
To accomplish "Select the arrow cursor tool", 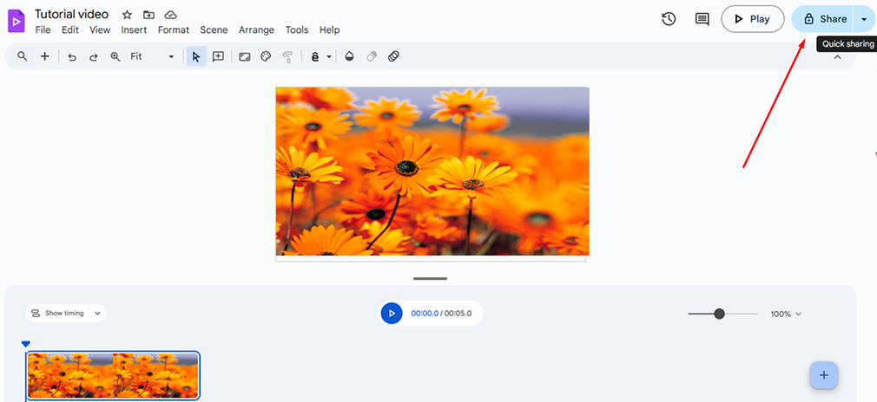I will pyautogui.click(x=195, y=57).
